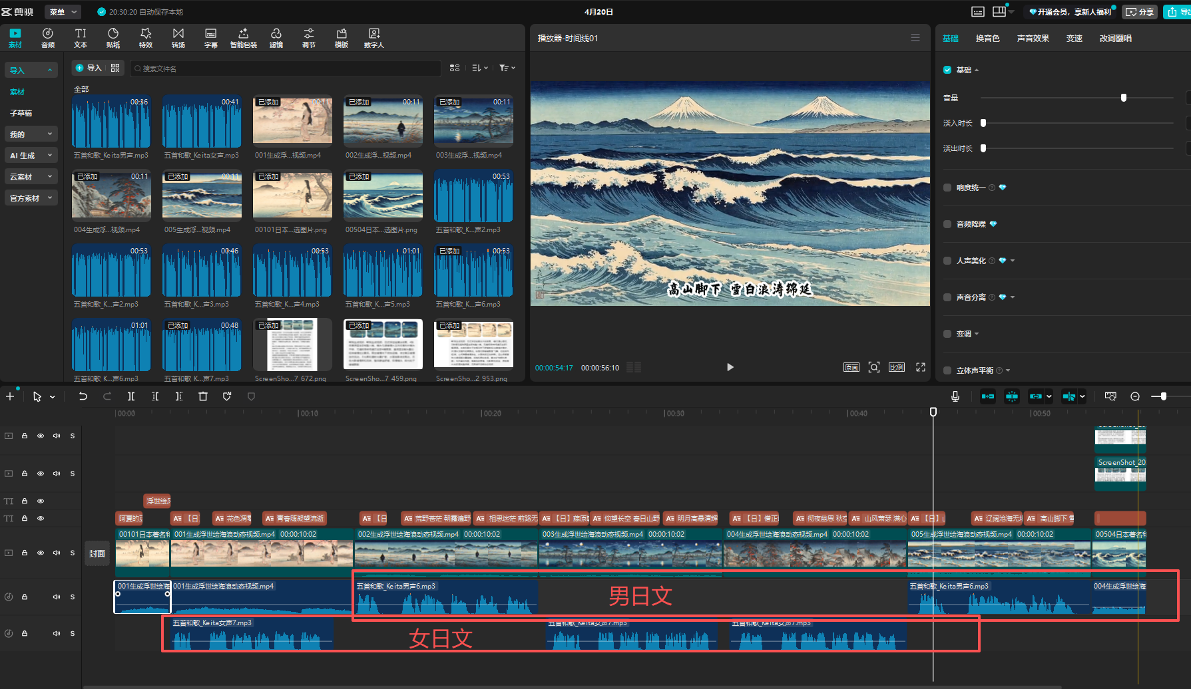This screenshot has height=689, width=1191.
Task: Click the microphone record voiceover icon
Action: coord(955,396)
